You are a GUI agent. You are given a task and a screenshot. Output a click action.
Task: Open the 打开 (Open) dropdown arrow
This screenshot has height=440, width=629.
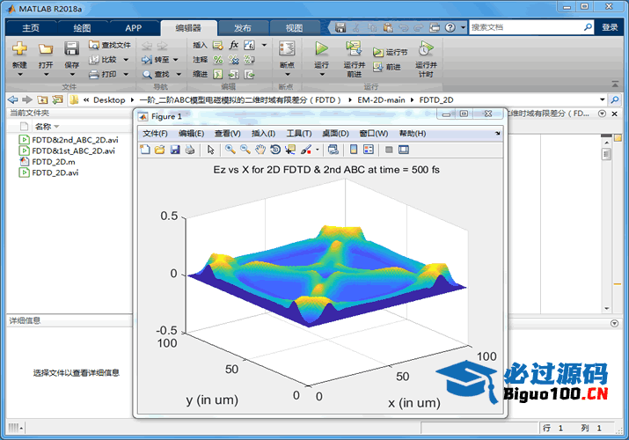point(46,75)
